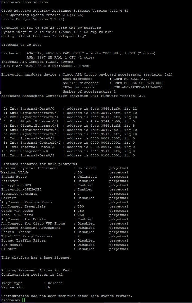192x303 pixels.
Task: Select Advanced Endpoint Assessment row
Action: 65,228
